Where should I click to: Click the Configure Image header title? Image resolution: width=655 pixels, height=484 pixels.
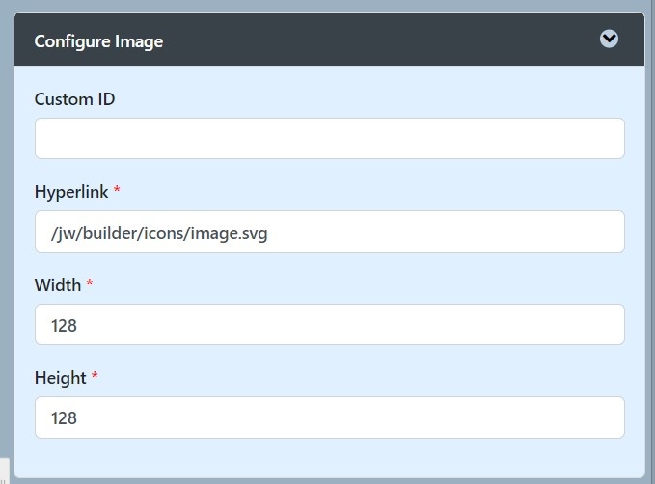[x=98, y=41]
